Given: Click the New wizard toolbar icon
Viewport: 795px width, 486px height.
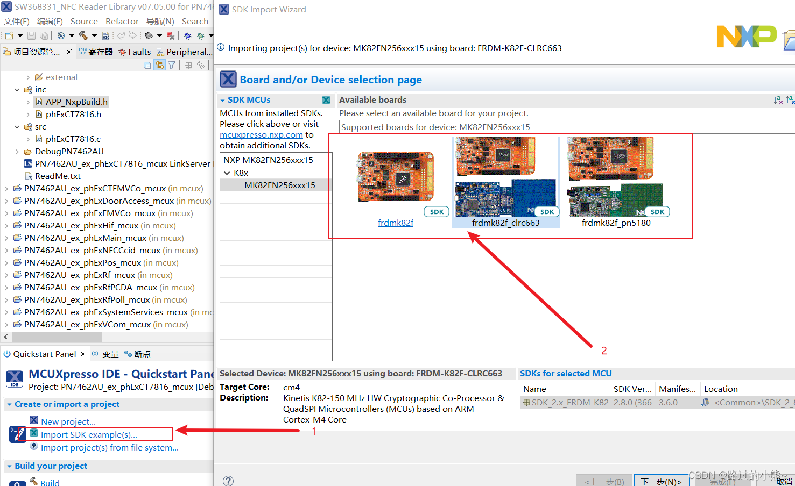Looking at the screenshot, I should [x=9, y=35].
